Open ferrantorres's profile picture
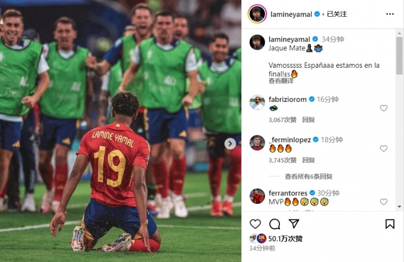The height and width of the screenshot is (262, 404). 257,196
